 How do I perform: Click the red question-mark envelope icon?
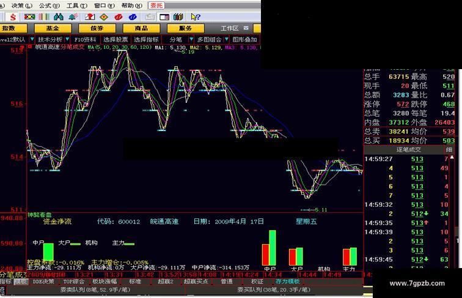click(90, 17)
